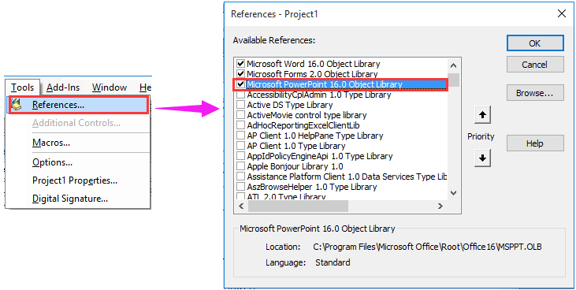The height and width of the screenshot is (290, 576).
Task: Choose Digital Signature... menu entry
Action: coord(70,199)
